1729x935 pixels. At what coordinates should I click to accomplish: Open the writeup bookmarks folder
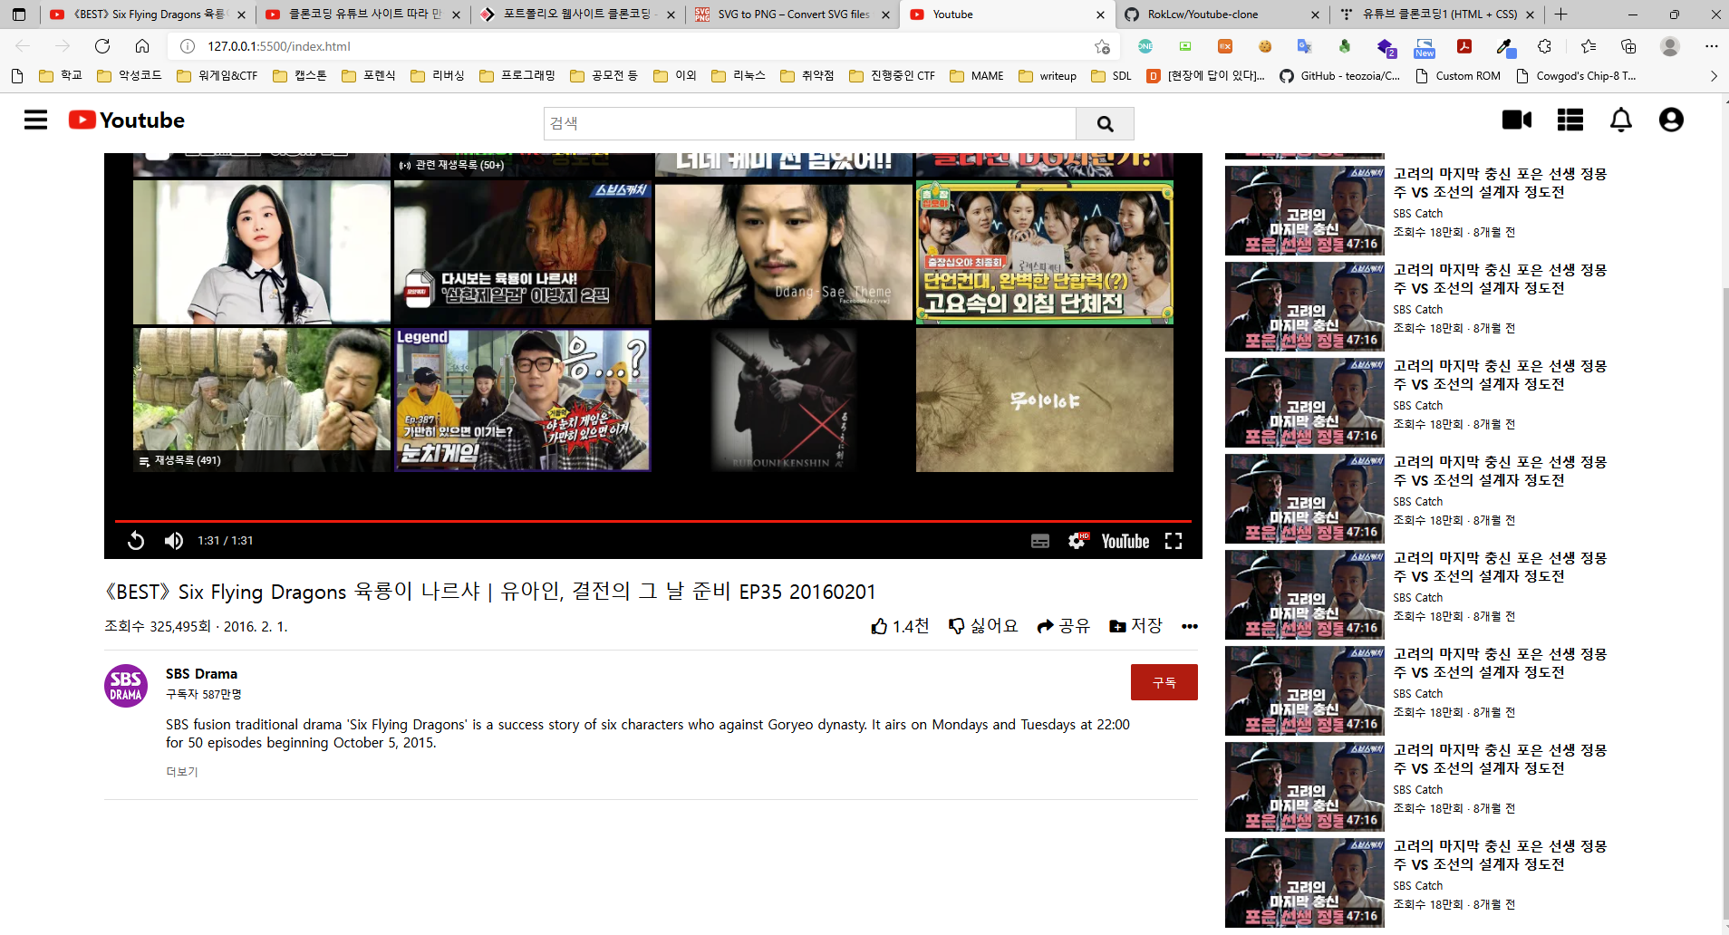[x=1048, y=76]
